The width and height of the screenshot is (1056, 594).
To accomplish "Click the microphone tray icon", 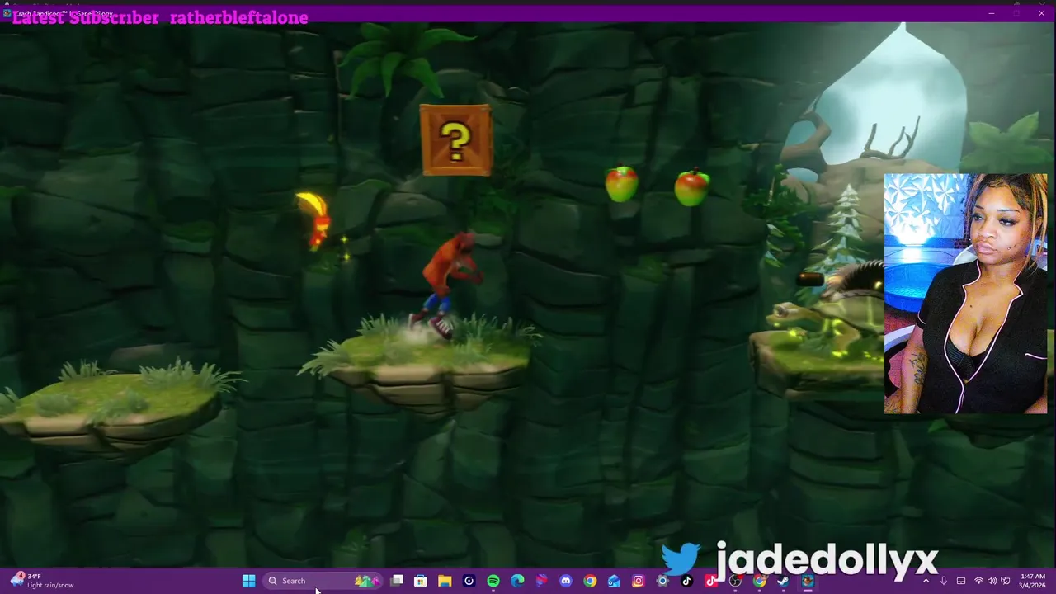I will tap(944, 581).
